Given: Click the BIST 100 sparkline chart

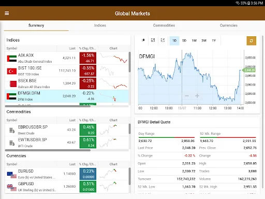Looking at the screenshot, I should pos(107,71).
